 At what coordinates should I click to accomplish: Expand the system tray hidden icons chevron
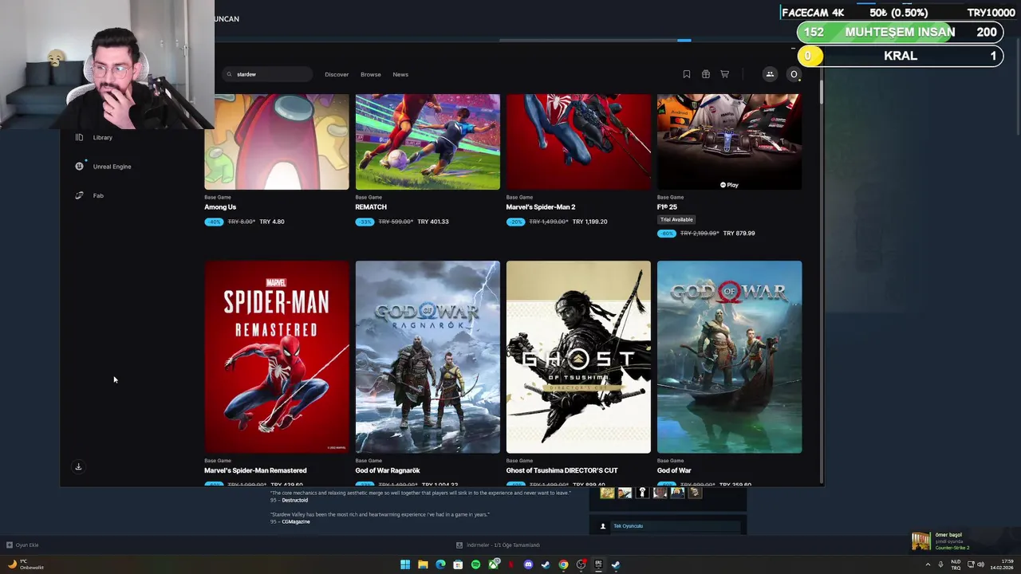(x=928, y=564)
